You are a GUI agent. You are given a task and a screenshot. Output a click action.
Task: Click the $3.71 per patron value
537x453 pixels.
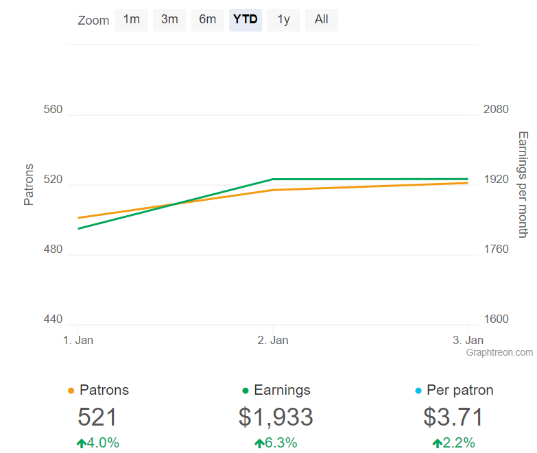click(x=453, y=417)
